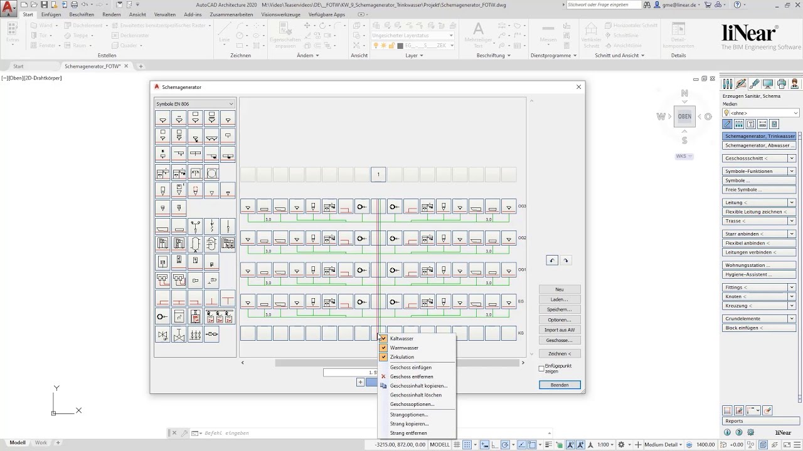Click riser number 1 cell in schema grid
Image resolution: width=803 pixels, height=451 pixels.
378,175
